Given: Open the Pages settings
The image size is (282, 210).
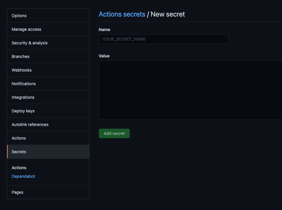Looking at the screenshot, I should pos(48,192).
